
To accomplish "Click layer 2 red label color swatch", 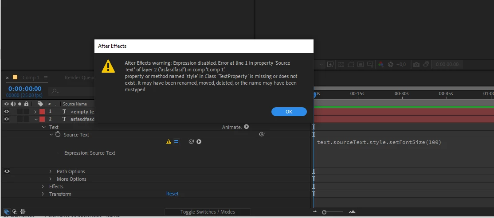I will point(42,119).
